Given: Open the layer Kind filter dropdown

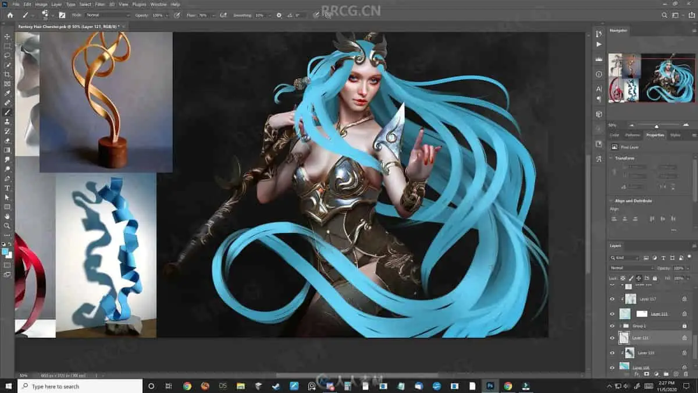Looking at the screenshot, I should click(625, 257).
